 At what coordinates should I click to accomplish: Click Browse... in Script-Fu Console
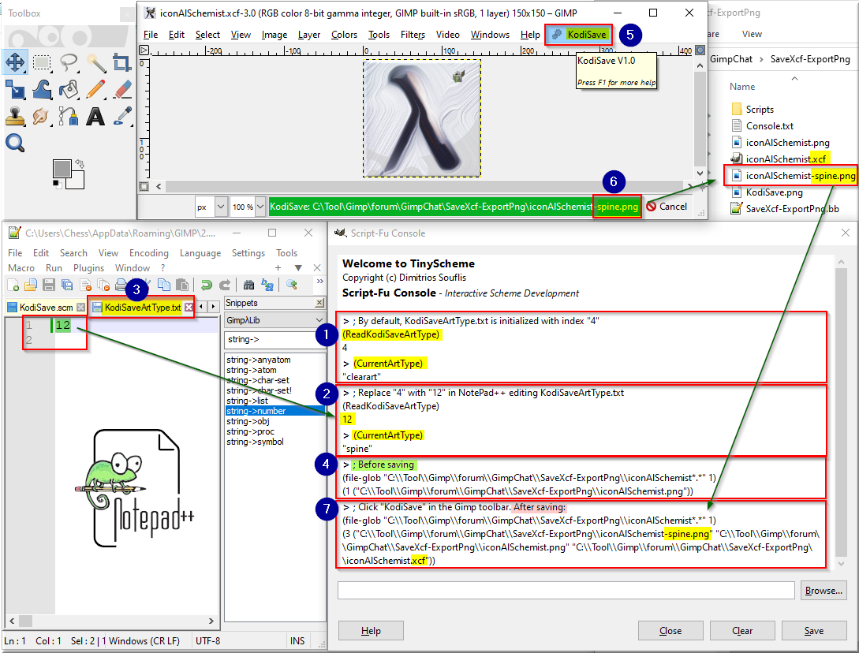(824, 591)
